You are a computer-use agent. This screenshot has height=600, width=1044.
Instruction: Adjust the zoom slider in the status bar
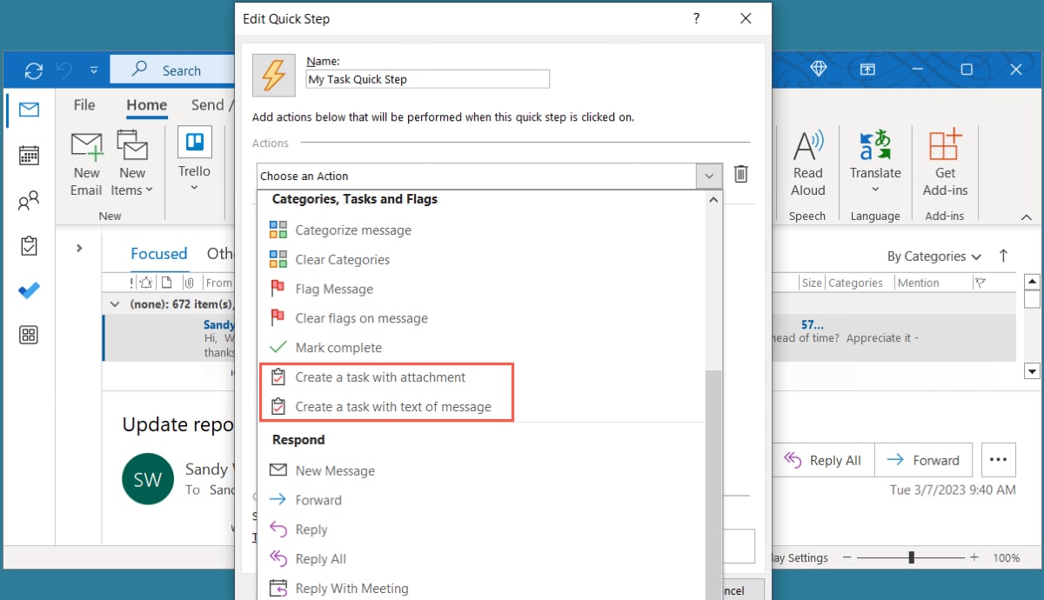click(911, 557)
